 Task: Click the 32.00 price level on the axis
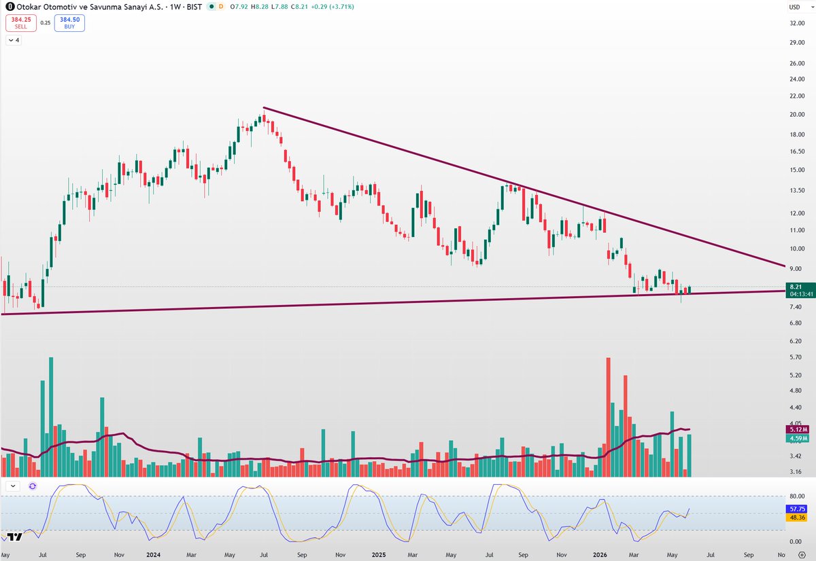tap(797, 22)
